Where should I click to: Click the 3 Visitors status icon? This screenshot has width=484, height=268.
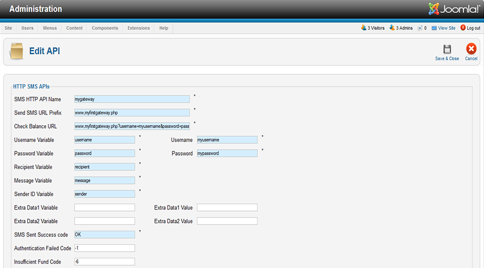(x=363, y=28)
